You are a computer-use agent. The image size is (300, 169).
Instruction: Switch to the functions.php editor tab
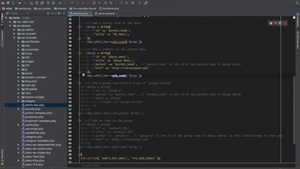[x=80, y=14]
